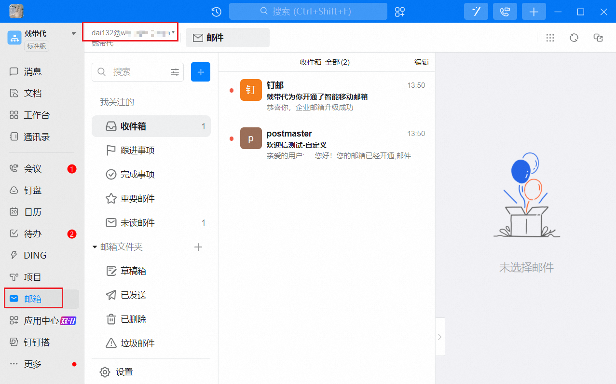616x384 pixels.
Task: Click the magic wand AI button
Action: point(476,12)
